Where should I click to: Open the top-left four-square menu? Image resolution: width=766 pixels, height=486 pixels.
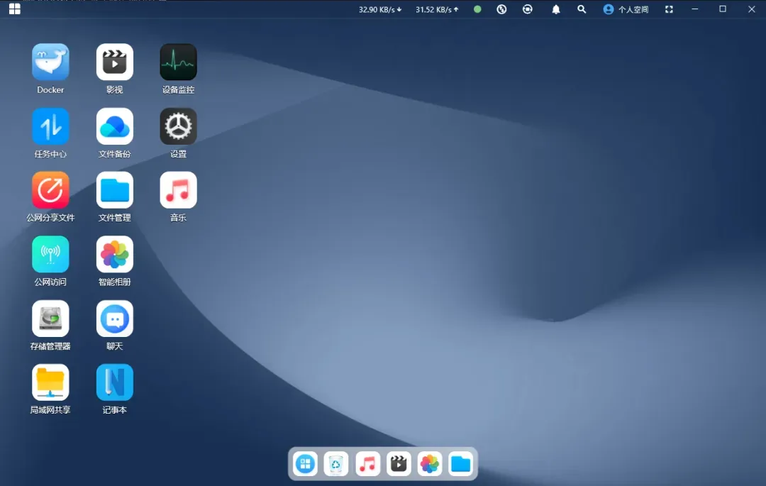tap(14, 9)
